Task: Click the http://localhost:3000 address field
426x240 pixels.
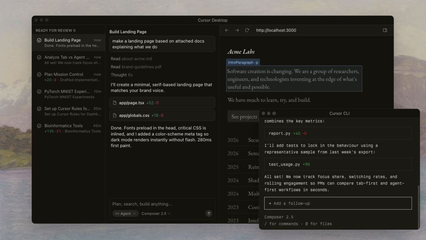Action: pyautogui.click(x=276, y=30)
